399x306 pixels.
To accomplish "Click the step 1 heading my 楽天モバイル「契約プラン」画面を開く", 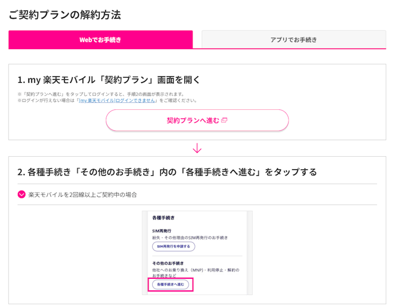I will pyautogui.click(x=109, y=80).
